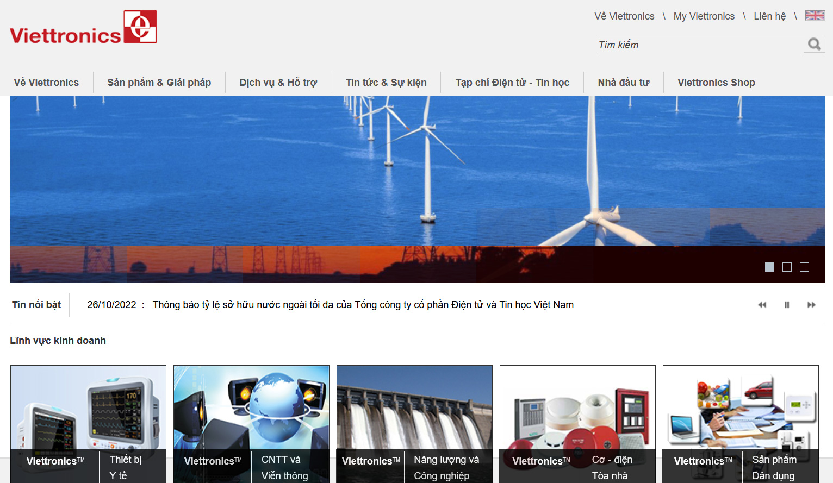Select the third banner slide indicator
This screenshot has width=833, height=483.
[x=804, y=267]
